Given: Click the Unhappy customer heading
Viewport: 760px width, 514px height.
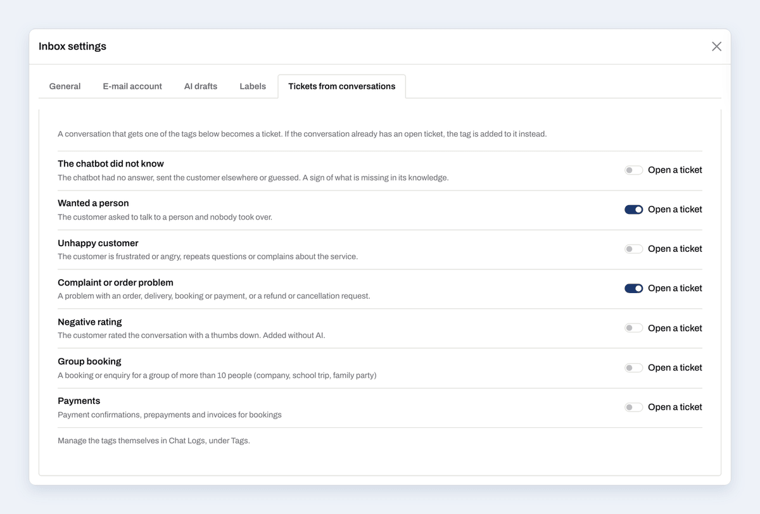Looking at the screenshot, I should click(x=98, y=243).
